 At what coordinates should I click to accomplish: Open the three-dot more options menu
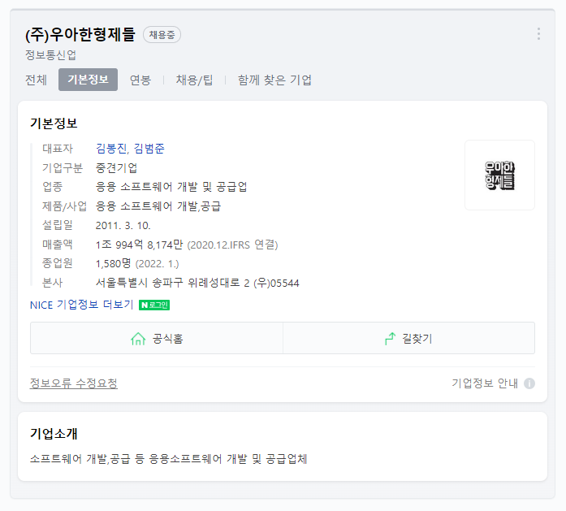538,34
